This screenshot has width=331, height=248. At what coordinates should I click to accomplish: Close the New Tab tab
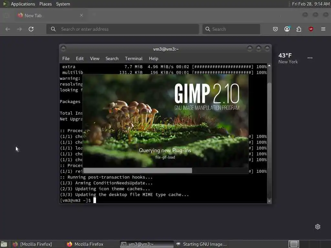pyautogui.click(x=81, y=15)
